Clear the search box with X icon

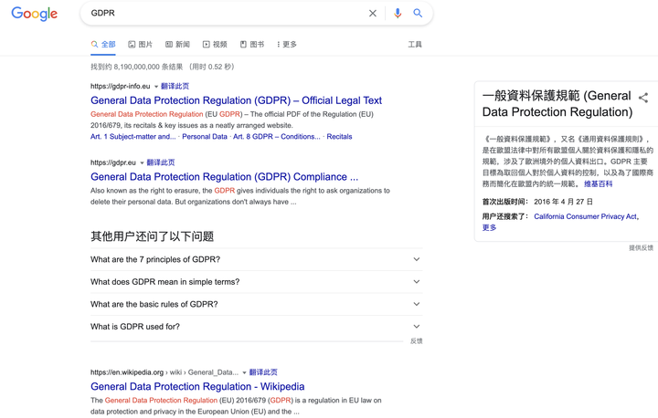pyautogui.click(x=373, y=14)
